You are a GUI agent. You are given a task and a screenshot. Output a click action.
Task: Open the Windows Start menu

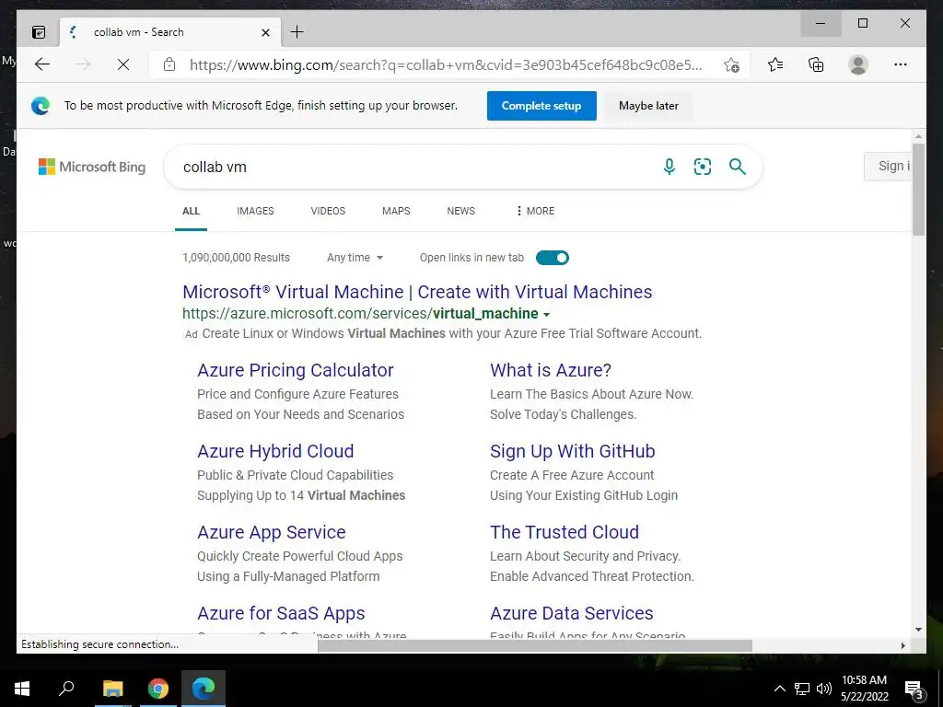click(x=22, y=689)
